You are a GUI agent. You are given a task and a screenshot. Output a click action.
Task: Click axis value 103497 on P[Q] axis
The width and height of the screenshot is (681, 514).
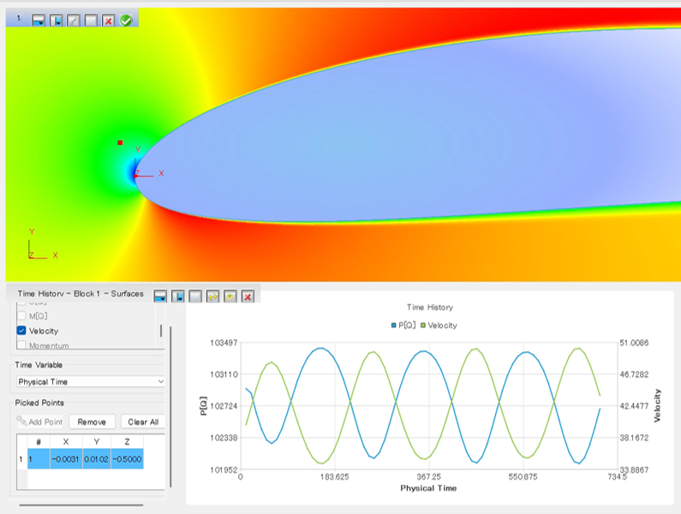tap(224, 343)
